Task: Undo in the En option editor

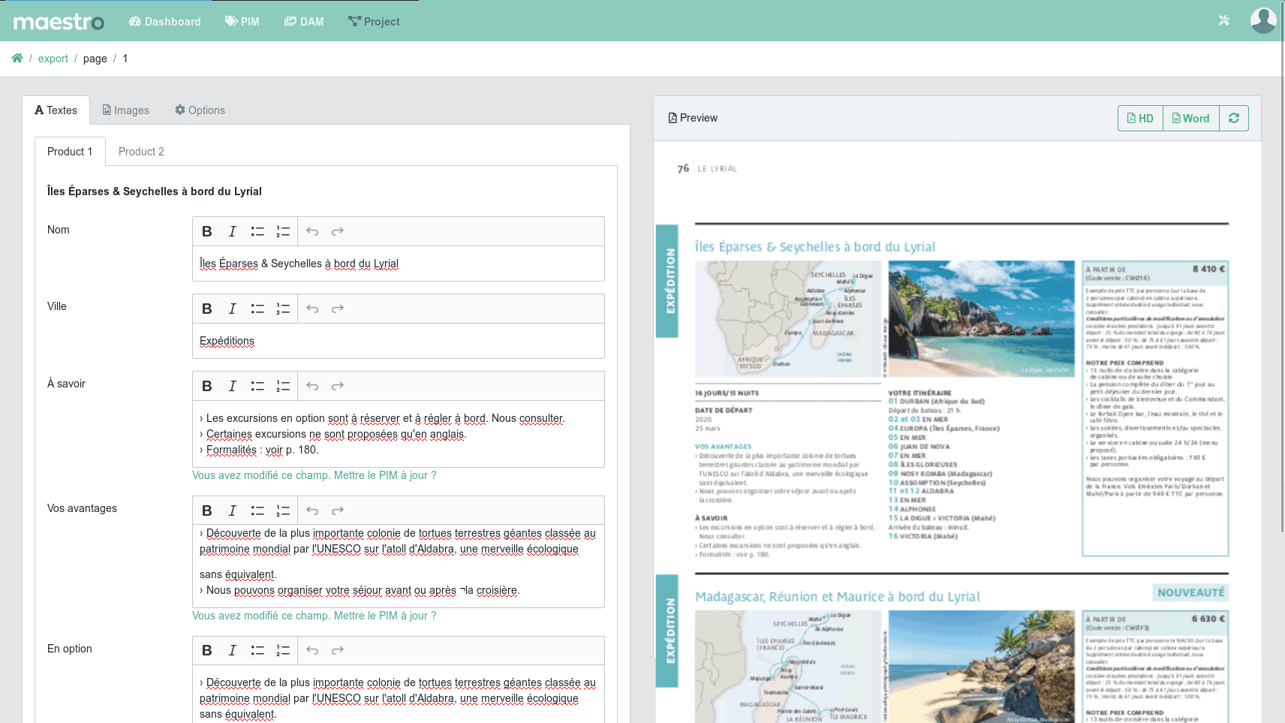Action: point(312,651)
